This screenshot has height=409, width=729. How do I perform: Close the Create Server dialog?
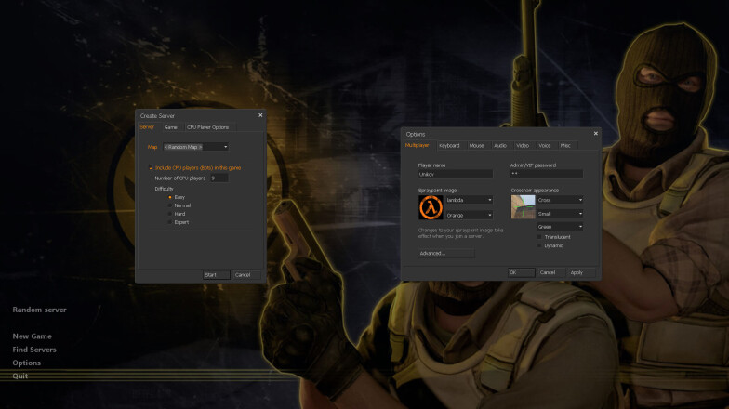[x=260, y=115]
